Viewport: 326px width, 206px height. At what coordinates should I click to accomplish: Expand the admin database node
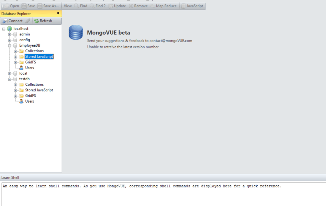[x=10, y=34]
